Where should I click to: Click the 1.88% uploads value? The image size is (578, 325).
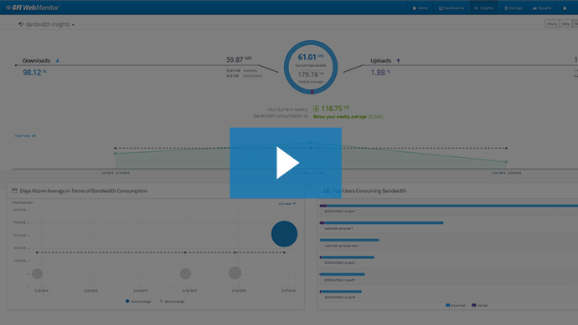(x=380, y=73)
